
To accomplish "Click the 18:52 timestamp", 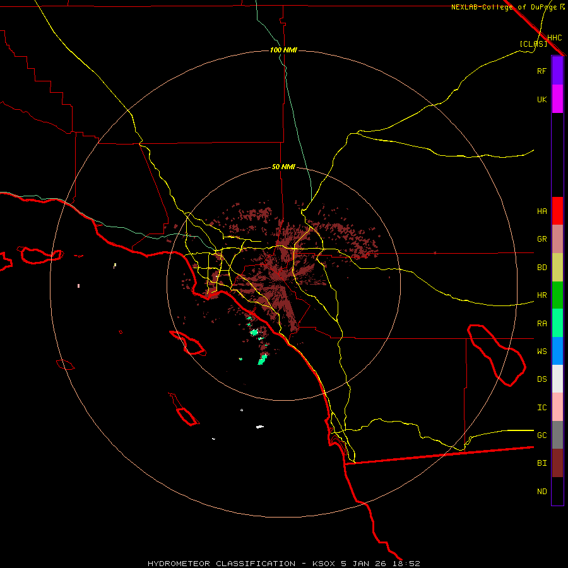I will [x=405, y=564].
